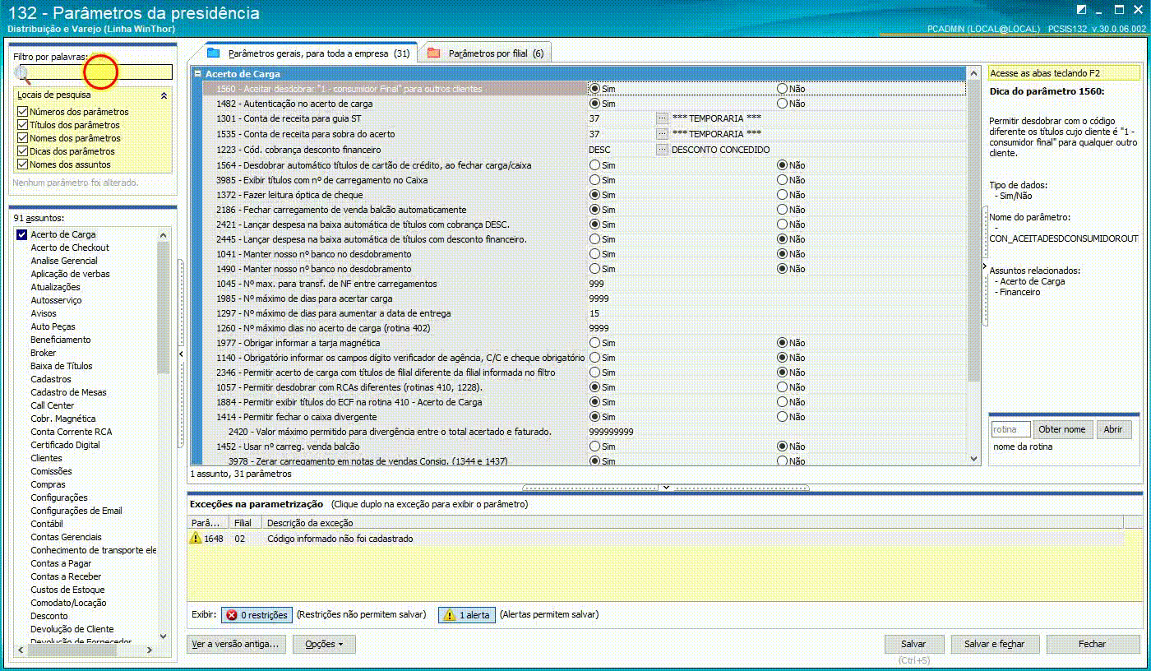The height and width of the screenshot is (671, 1151).
Task: Switch to Parâmetros por filial tab
Action: coord(486,53)
